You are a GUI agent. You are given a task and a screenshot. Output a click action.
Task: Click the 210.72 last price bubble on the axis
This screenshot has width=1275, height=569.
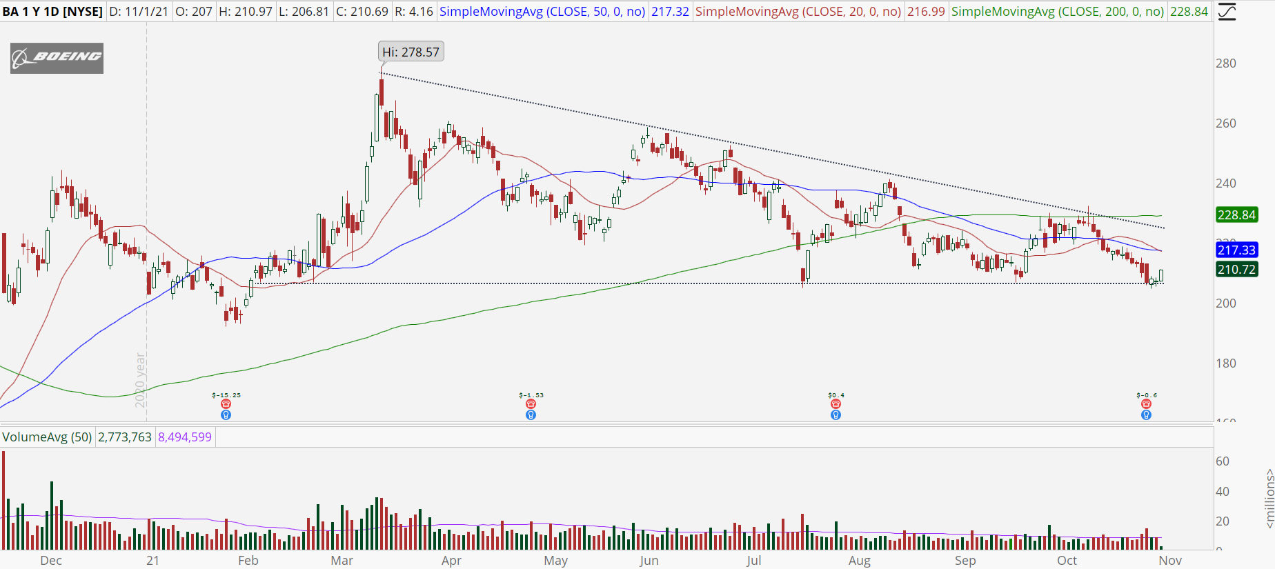pos(1237,269)
